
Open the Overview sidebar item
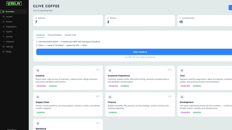coord(14,12)
